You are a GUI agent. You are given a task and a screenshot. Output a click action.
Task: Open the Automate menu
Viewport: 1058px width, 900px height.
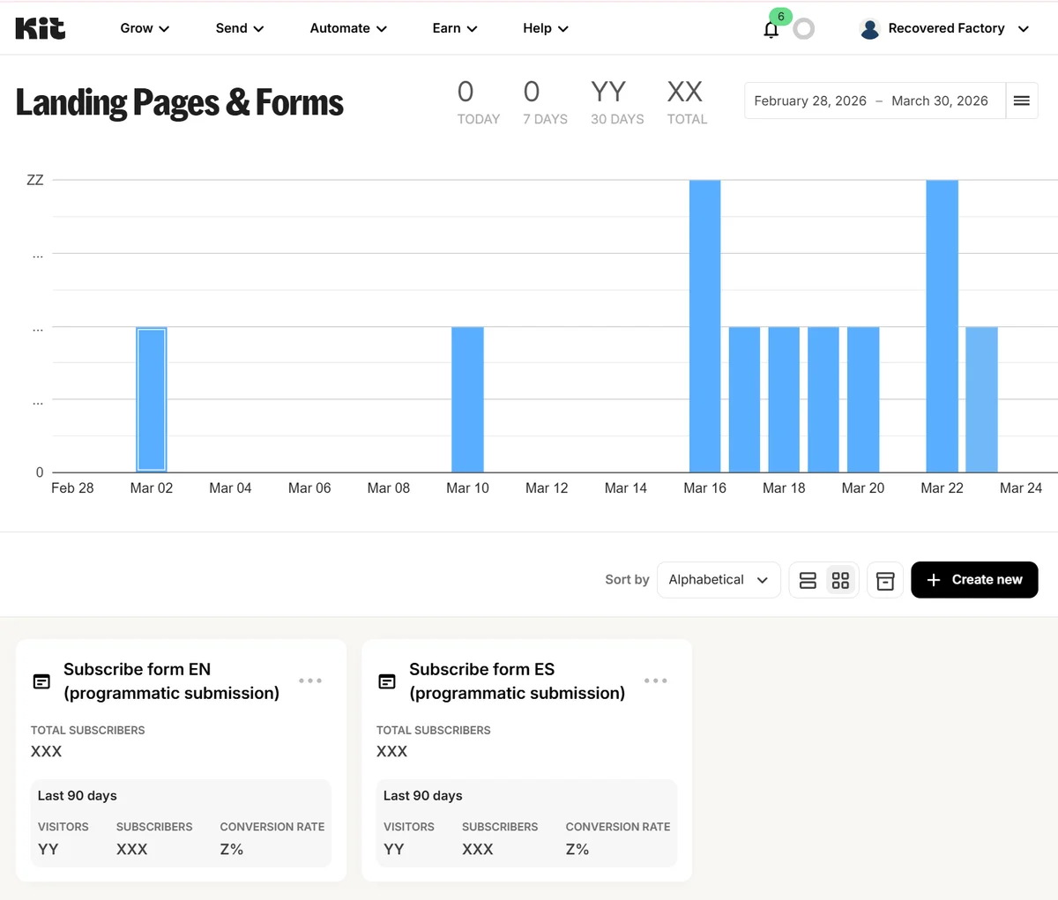point(347,28)
